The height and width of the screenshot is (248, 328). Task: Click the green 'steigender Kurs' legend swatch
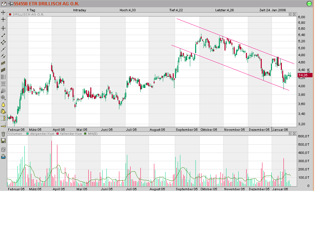coord(27,134)
